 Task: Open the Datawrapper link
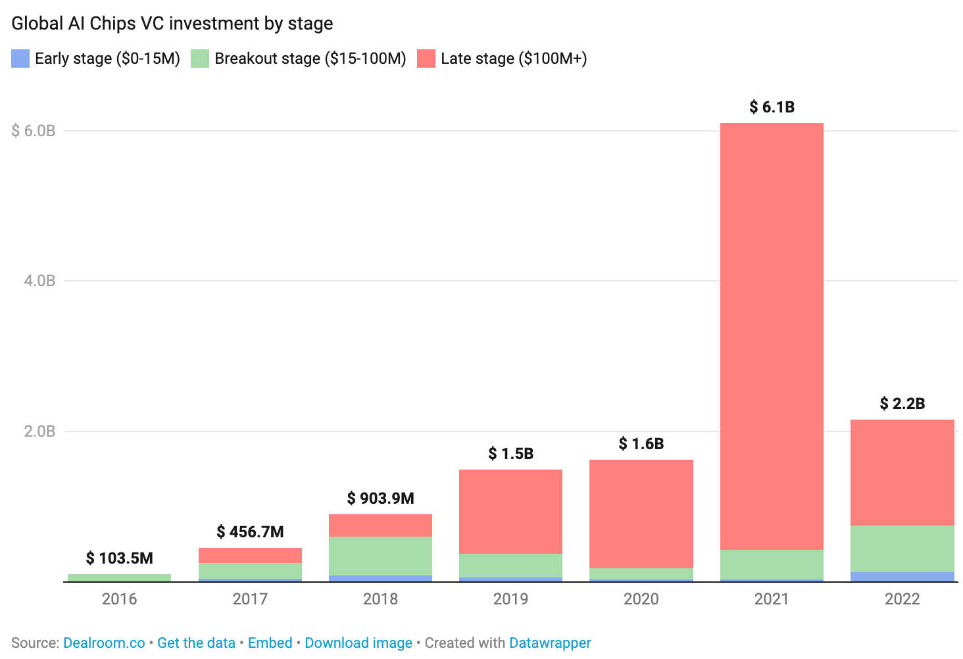[x=550, y=643]
